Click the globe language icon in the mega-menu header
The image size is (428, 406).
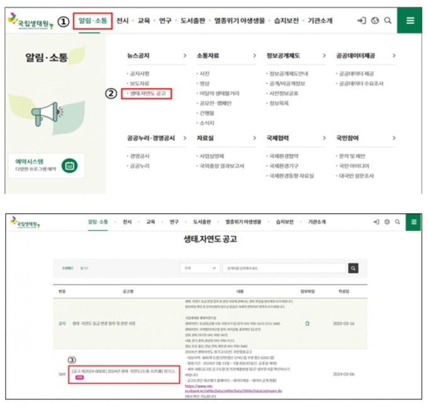pyautogui.click(x=375, y=21)
